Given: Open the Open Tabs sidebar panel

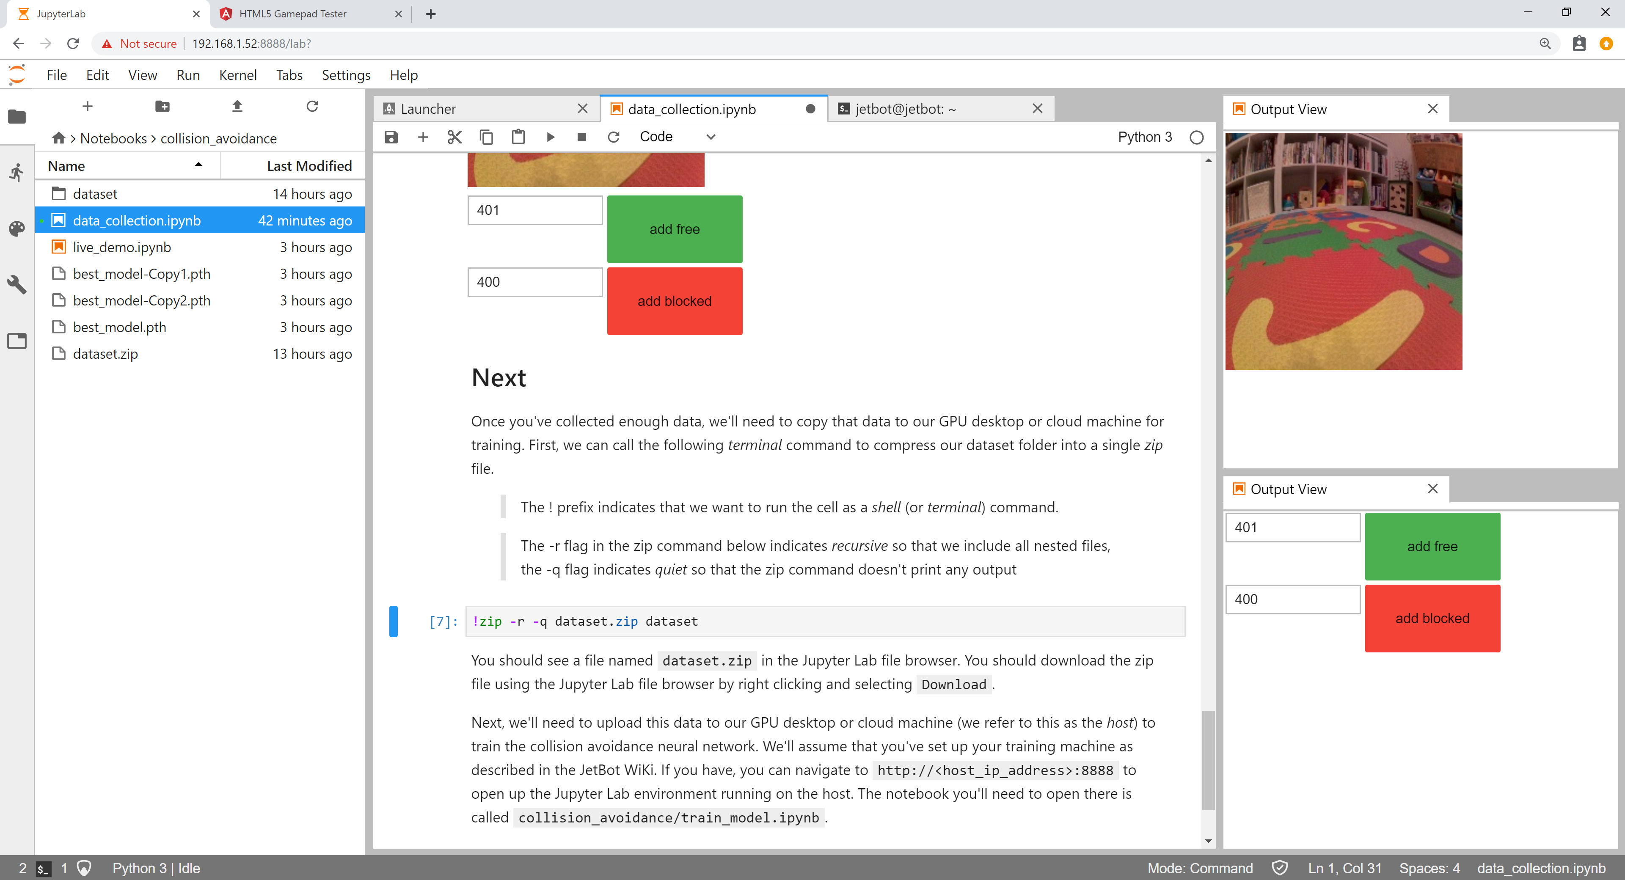Looking at the screenshot, I should (17, 341).
